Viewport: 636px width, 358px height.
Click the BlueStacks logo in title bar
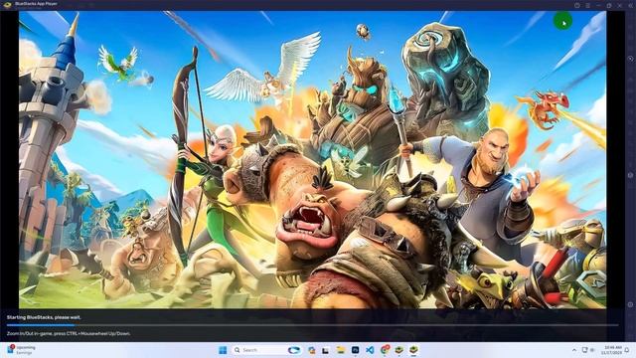point(7,5)
